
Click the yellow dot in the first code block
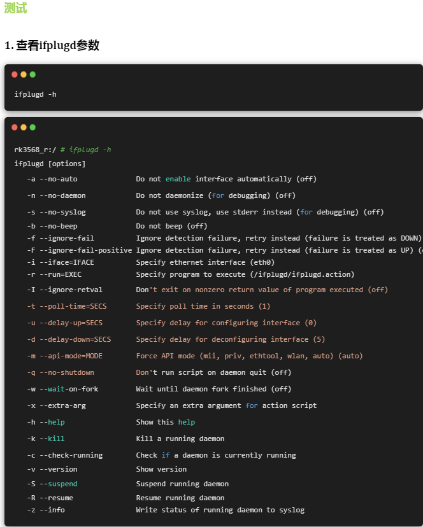(24, 74)
